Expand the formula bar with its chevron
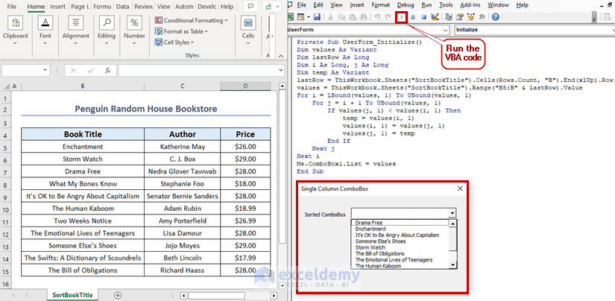This screenshot has width=615, height=301. click(x=280, y=71)
